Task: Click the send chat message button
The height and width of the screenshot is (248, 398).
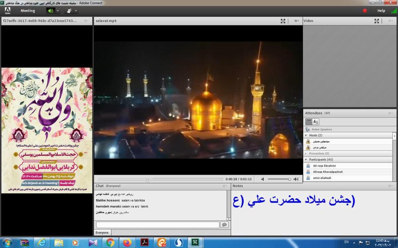Action: (x=224, y=225)
